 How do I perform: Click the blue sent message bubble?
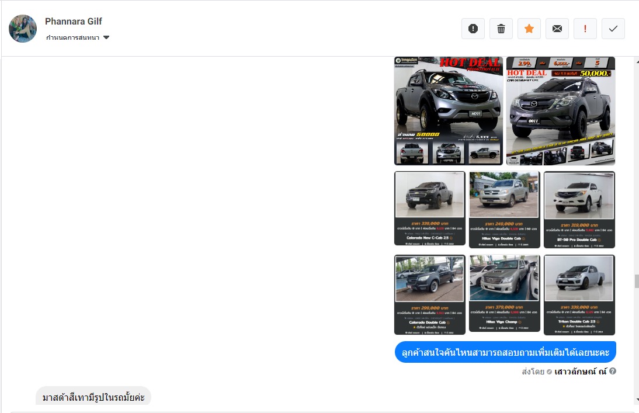[x=505, y=352]
